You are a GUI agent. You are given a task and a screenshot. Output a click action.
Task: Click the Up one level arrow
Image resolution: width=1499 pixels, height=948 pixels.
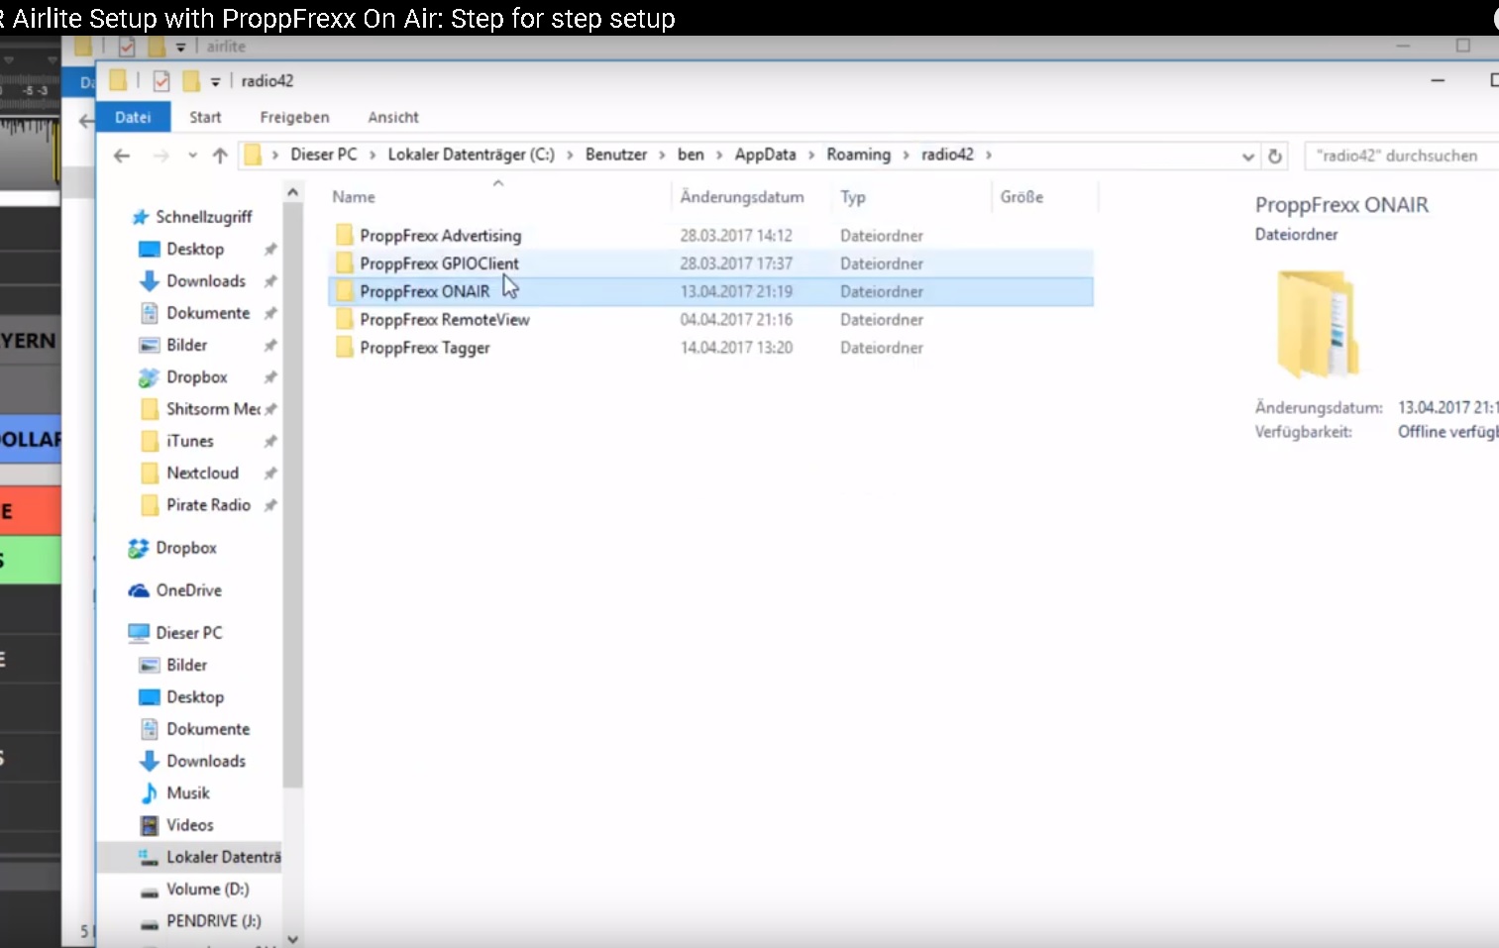(x=220, y=156)
